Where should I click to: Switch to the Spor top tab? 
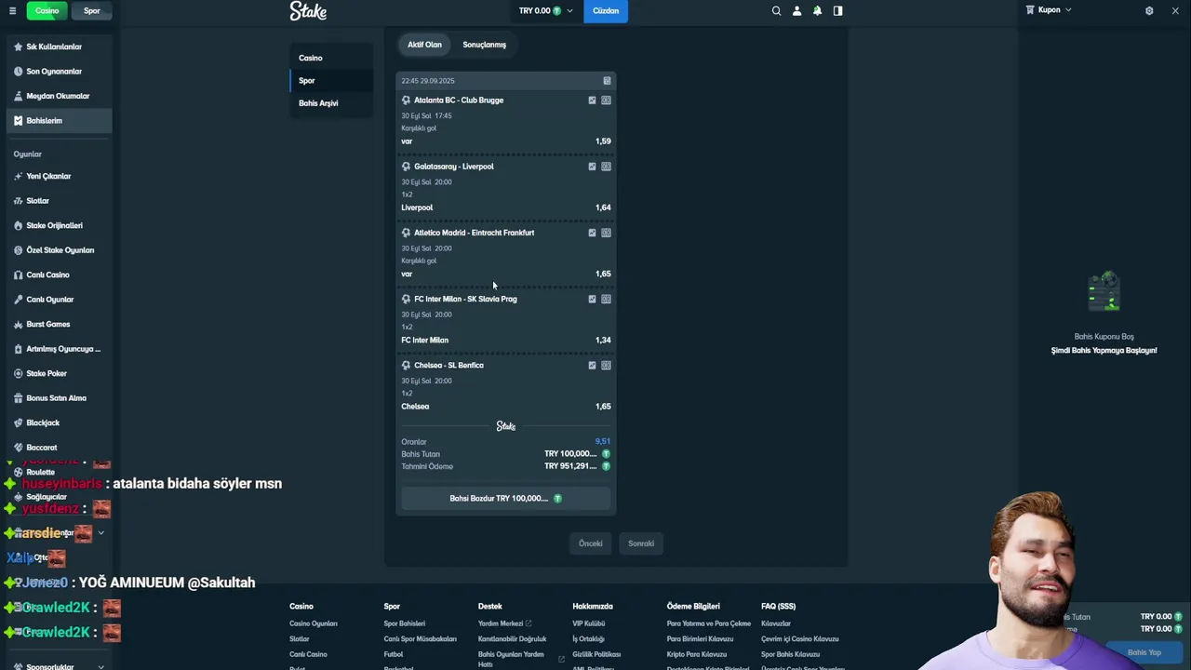coord(91,11)
